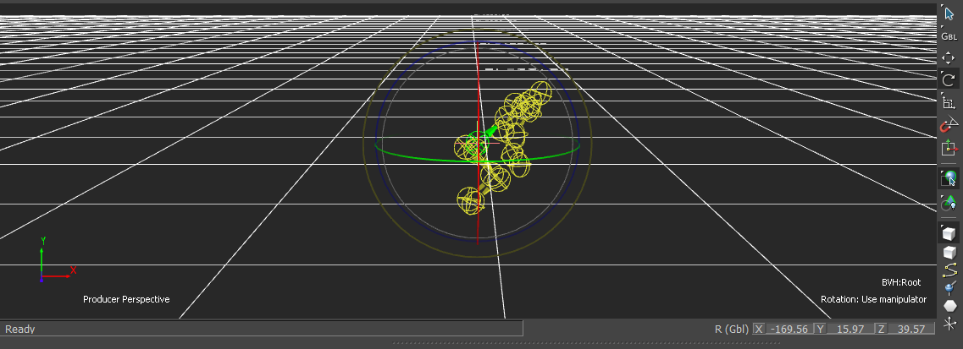Select the lower white cube display icon
The image size is (963, 349).
pos(949,252)
